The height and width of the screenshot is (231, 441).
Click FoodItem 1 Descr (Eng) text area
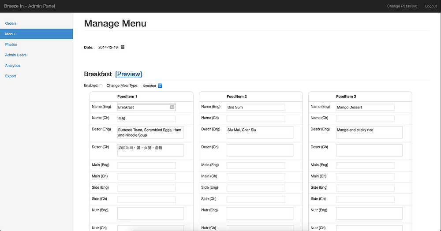150,132
